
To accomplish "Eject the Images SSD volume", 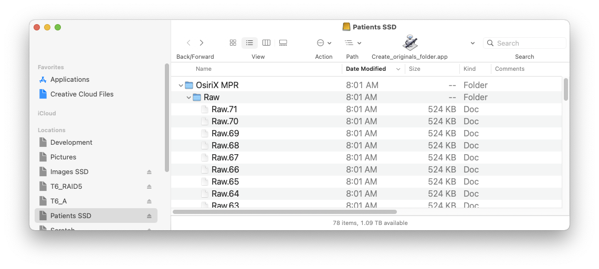I will tap(150, 172).
